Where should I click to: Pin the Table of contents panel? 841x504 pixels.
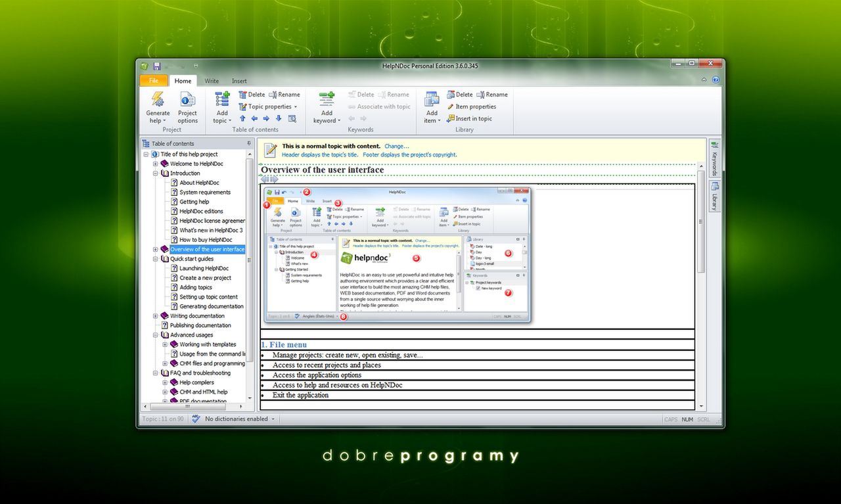tap(248, 143)
